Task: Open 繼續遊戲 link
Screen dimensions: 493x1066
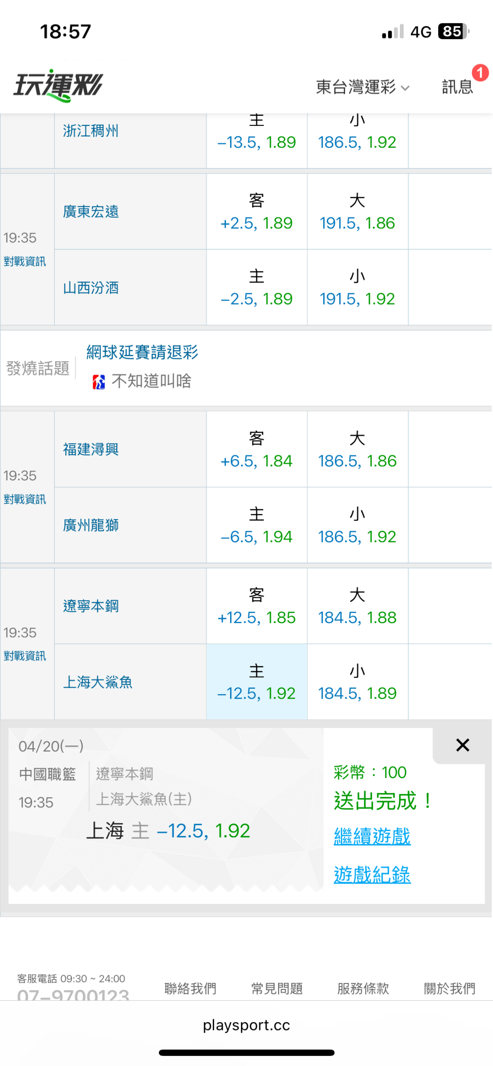Action: (x=372, y=837)
